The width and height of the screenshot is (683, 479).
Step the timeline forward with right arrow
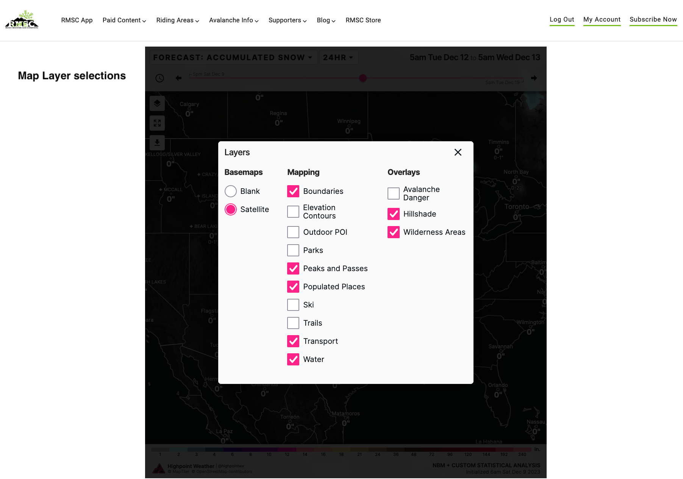pos(534,78)
